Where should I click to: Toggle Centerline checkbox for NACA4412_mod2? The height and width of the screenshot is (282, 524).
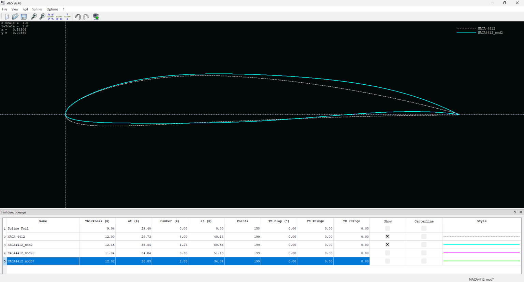[x=424, y=245]
